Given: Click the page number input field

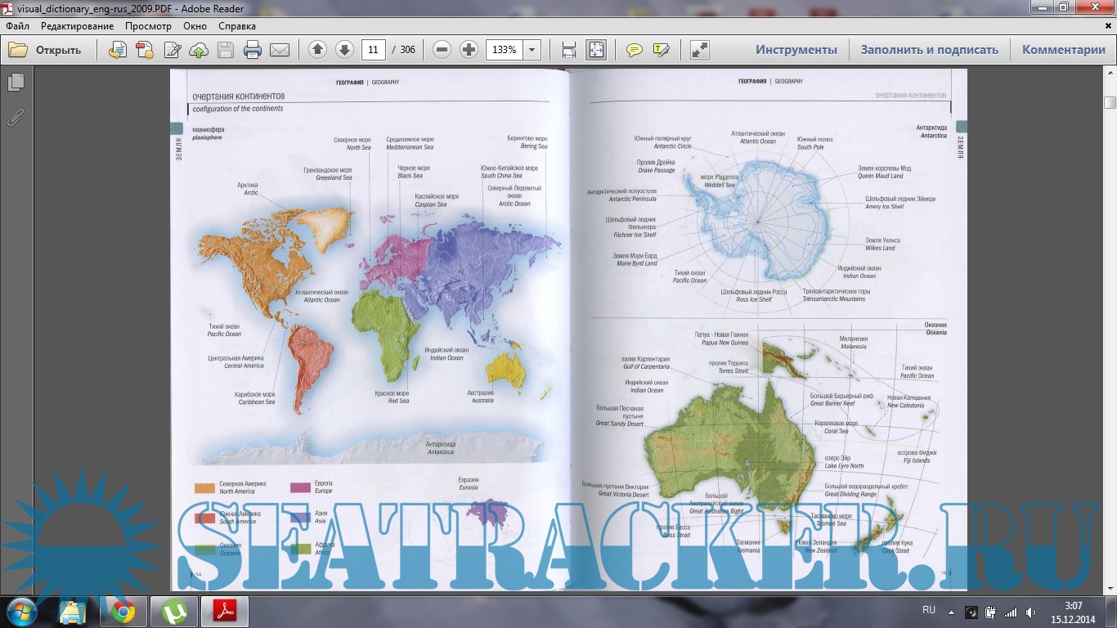Looking at the screenshot, I should pos(374,50).
